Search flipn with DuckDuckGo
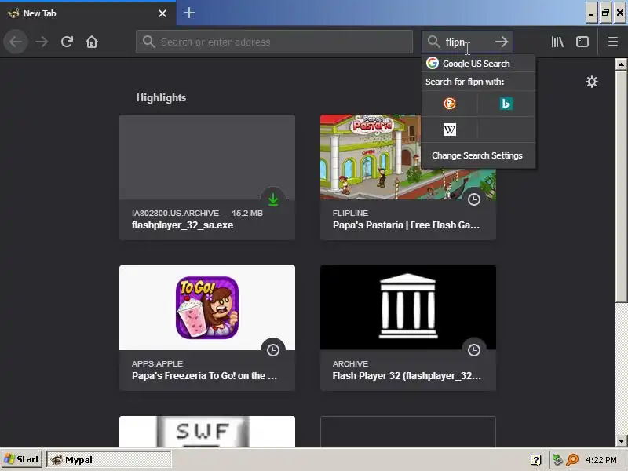628x471 pixels. (x=449, y=104)
